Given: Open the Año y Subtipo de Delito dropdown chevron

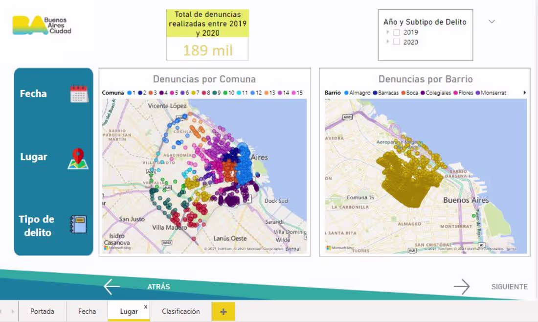Looking at the screenshot, I should [x=492, y=22].
